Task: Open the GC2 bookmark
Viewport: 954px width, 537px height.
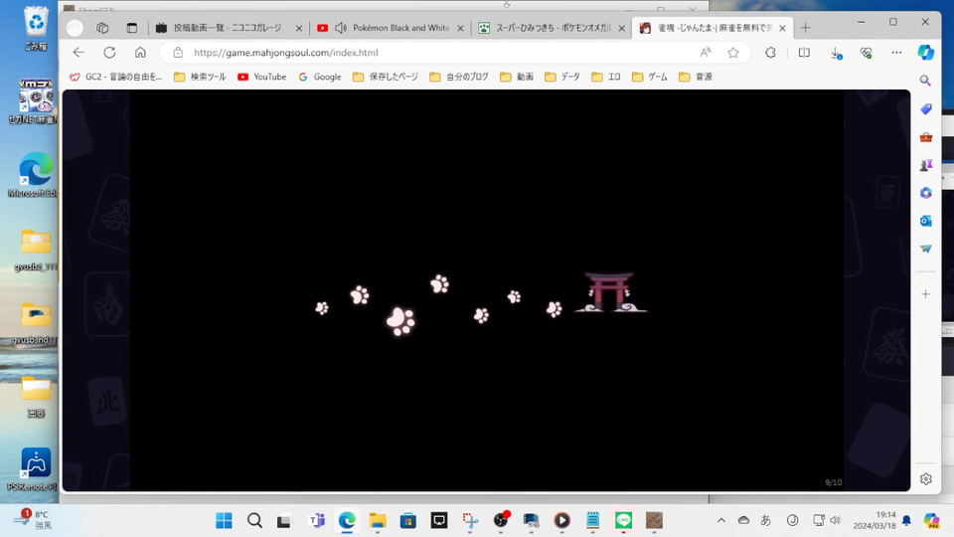Action: pos(115,77)
